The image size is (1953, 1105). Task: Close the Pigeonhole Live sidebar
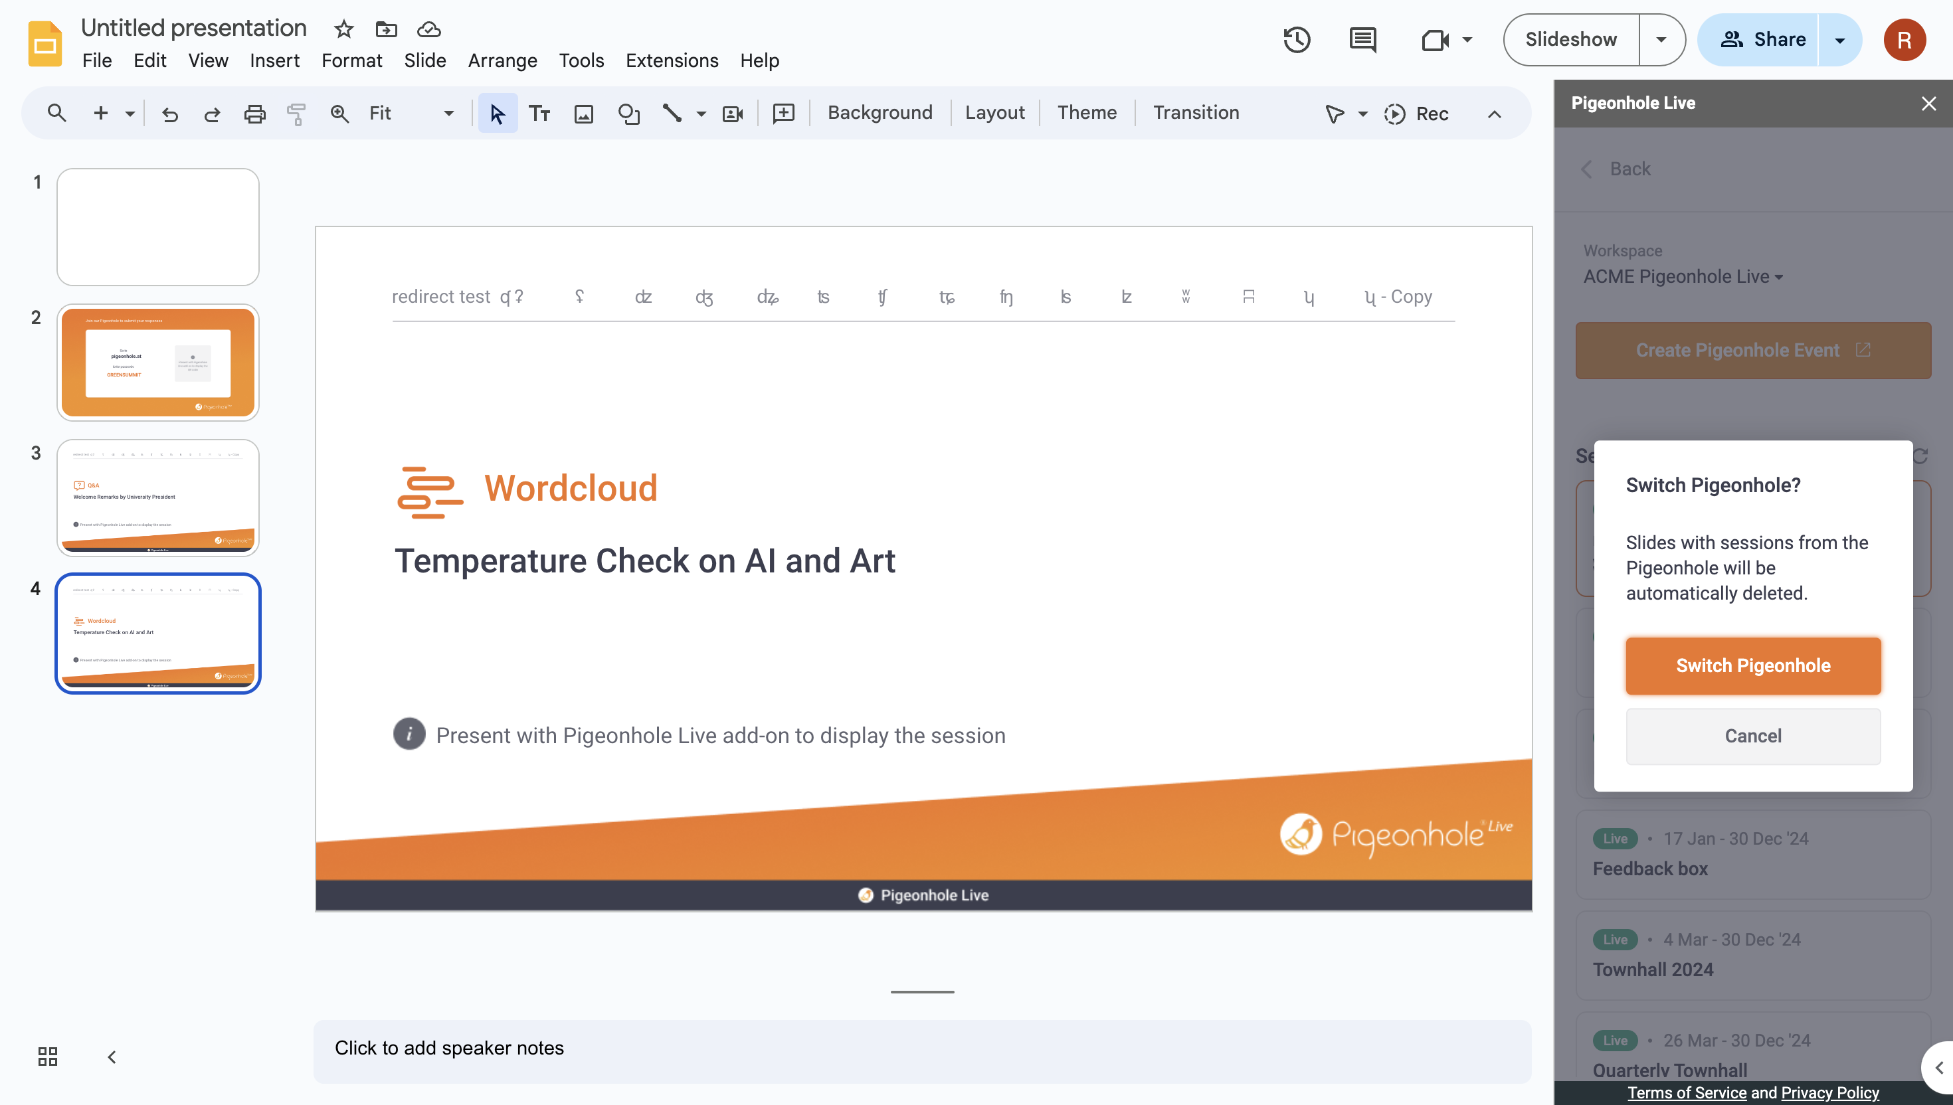click(1928, 103)
